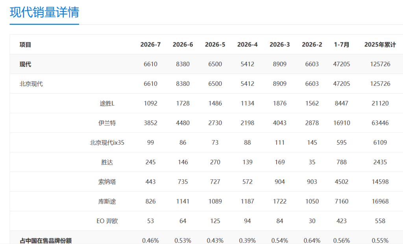Open the 北京现代 manufacturer link

[x=31, y=84]
